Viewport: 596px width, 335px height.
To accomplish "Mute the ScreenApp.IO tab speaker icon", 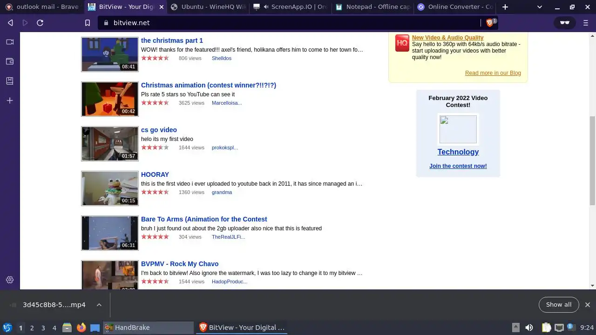I will pyautogui.click(x=266, y=7).
